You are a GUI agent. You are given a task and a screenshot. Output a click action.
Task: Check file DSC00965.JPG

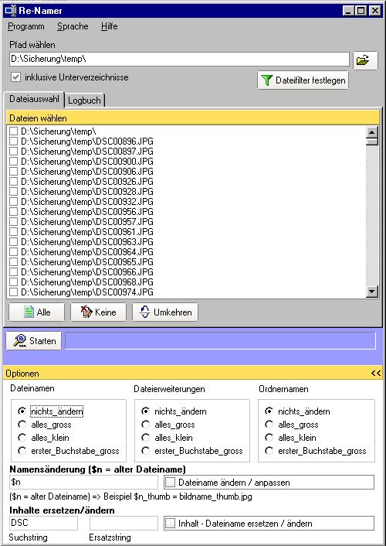point(14,262)
